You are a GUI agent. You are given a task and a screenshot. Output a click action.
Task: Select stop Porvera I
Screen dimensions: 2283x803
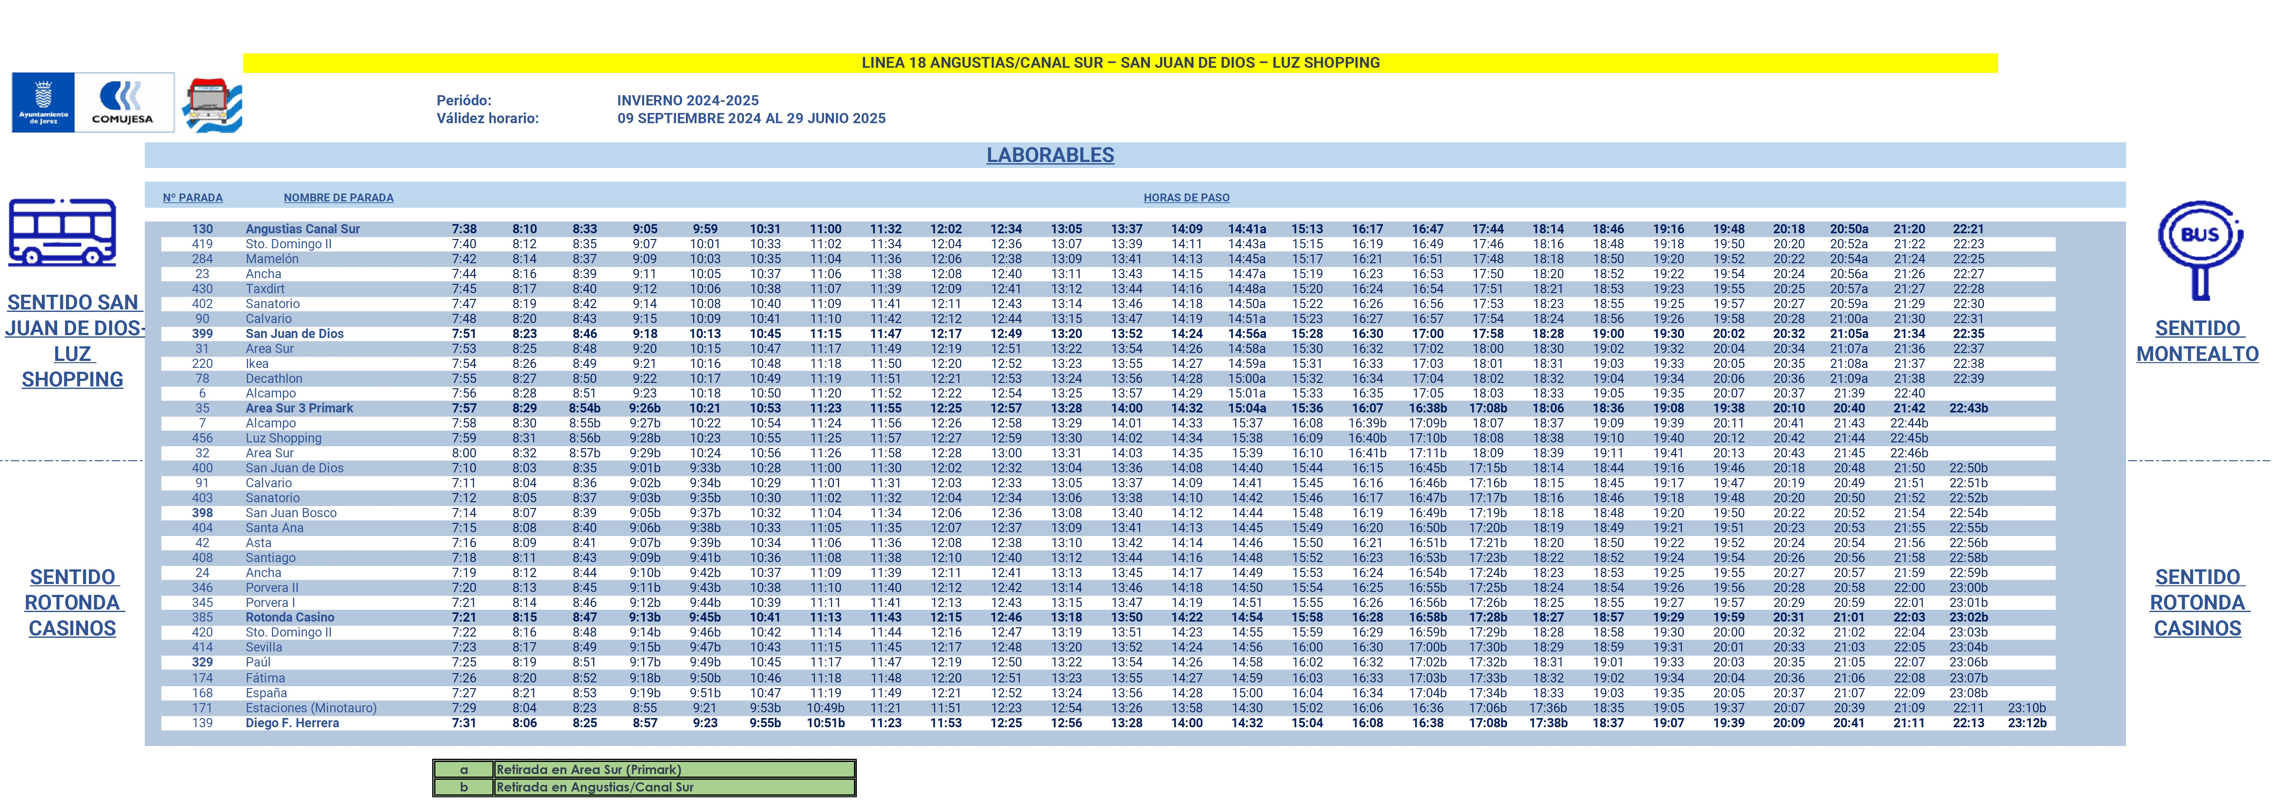pos(270,603)
